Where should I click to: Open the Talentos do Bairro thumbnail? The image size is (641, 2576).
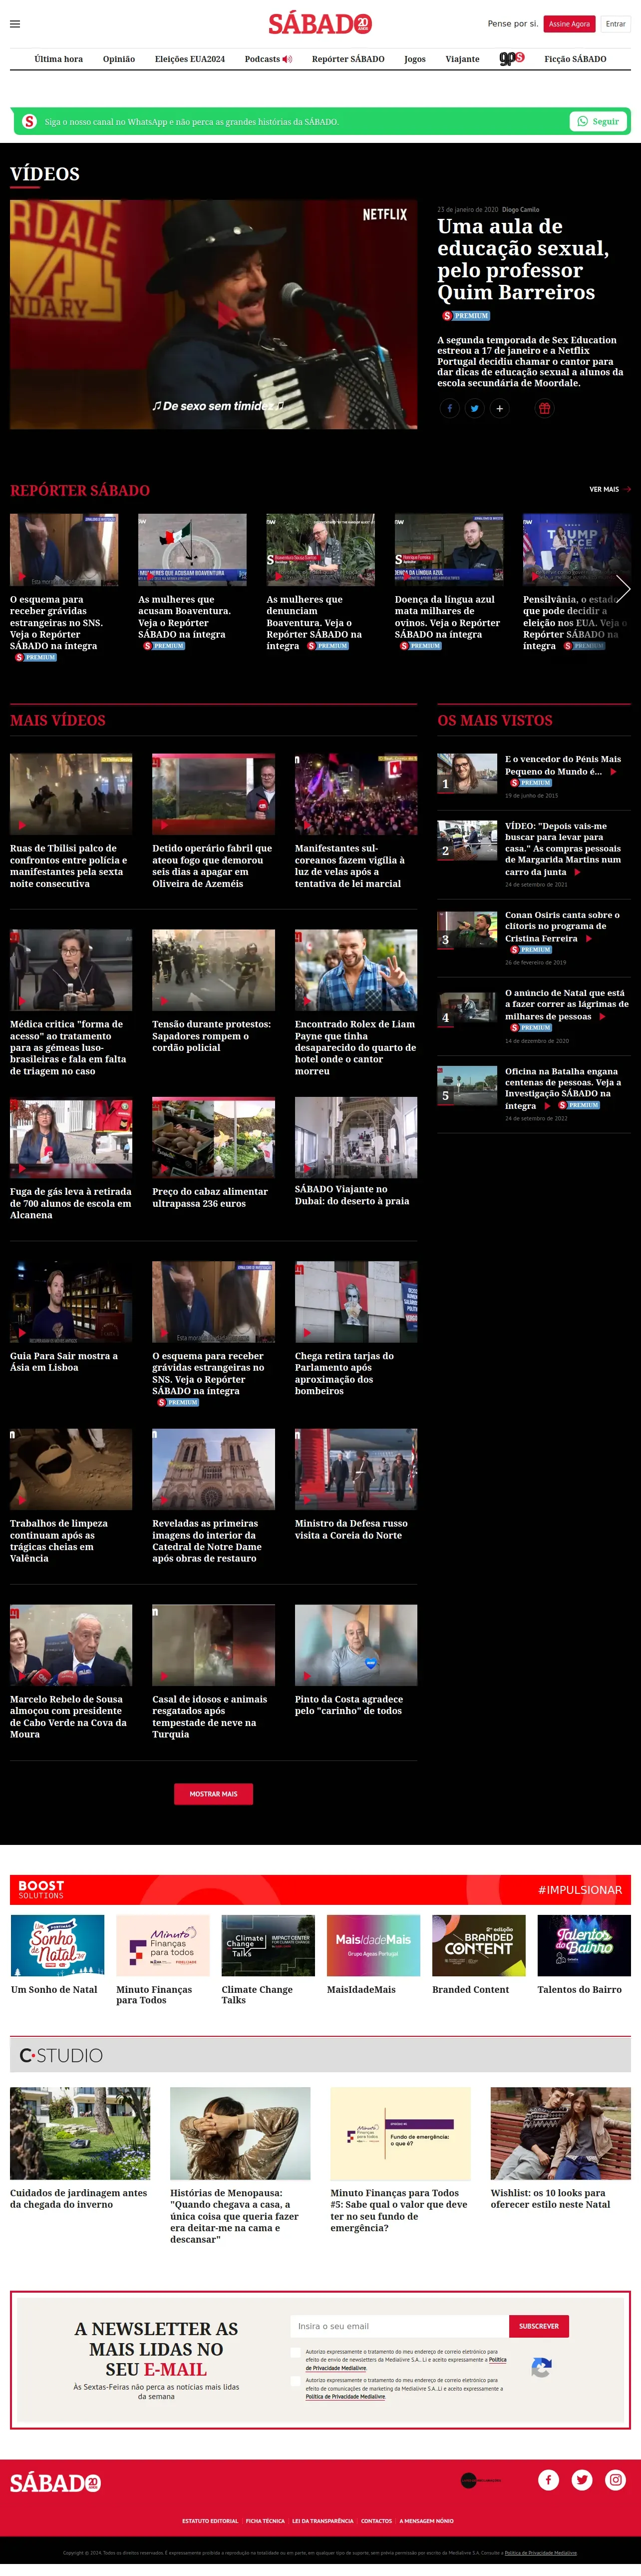pos(584,1945)
